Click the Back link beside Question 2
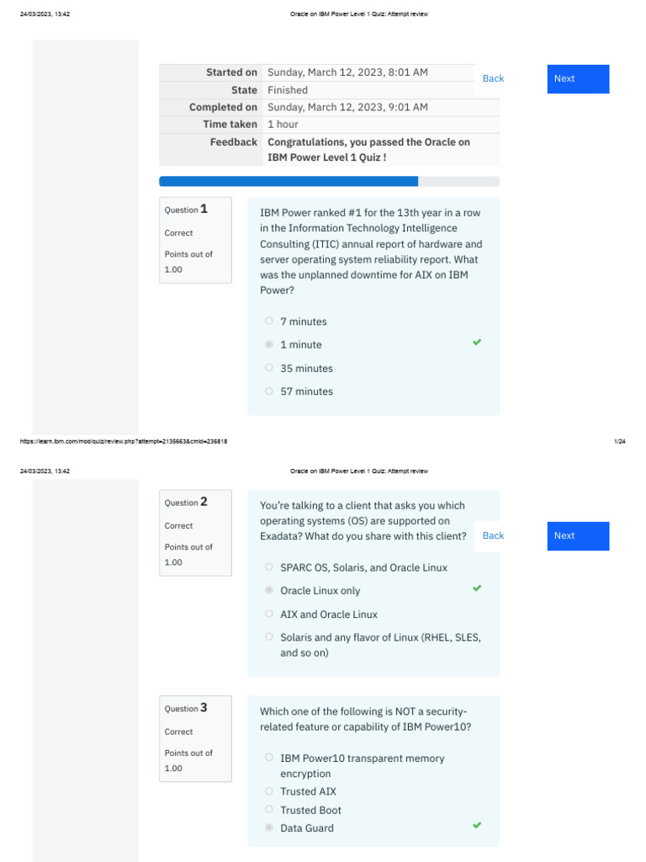The height and width of the screenshot is (862, 646). point(493,535)
